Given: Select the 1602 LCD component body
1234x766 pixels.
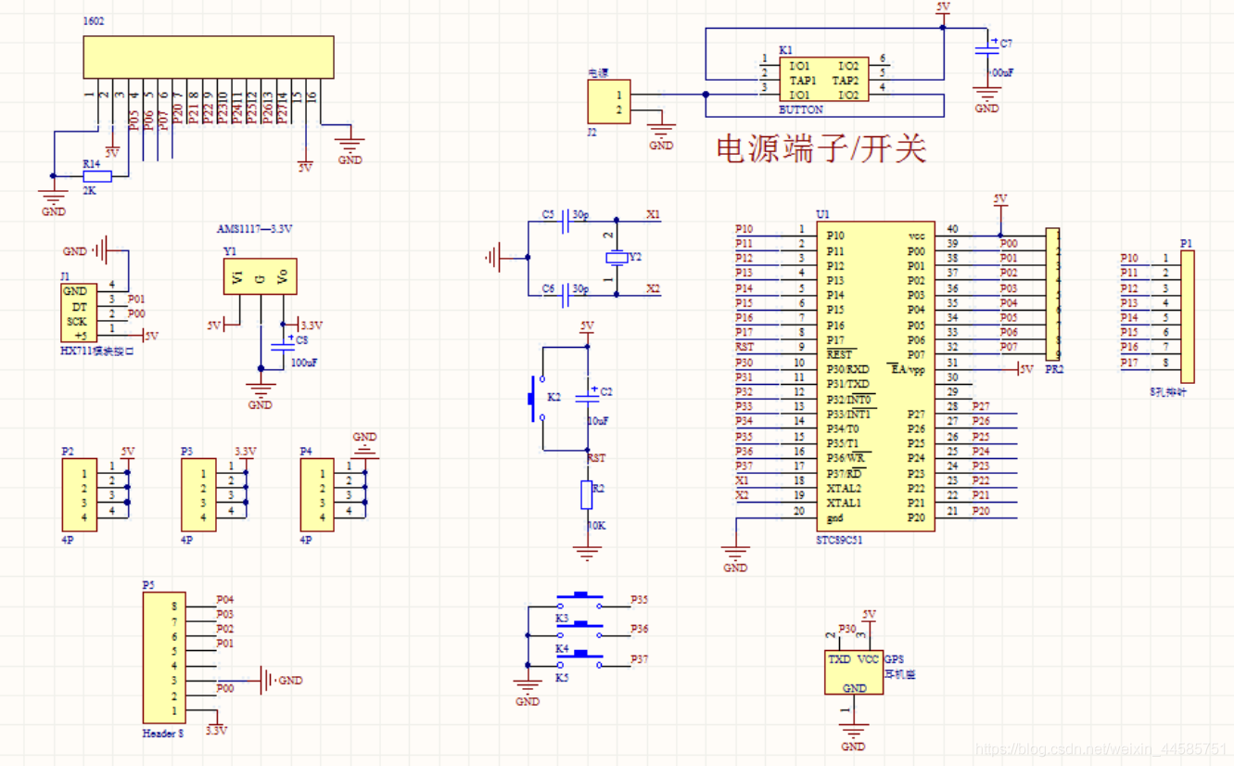Looking at the screenshot, I should [x=209, y=57].
